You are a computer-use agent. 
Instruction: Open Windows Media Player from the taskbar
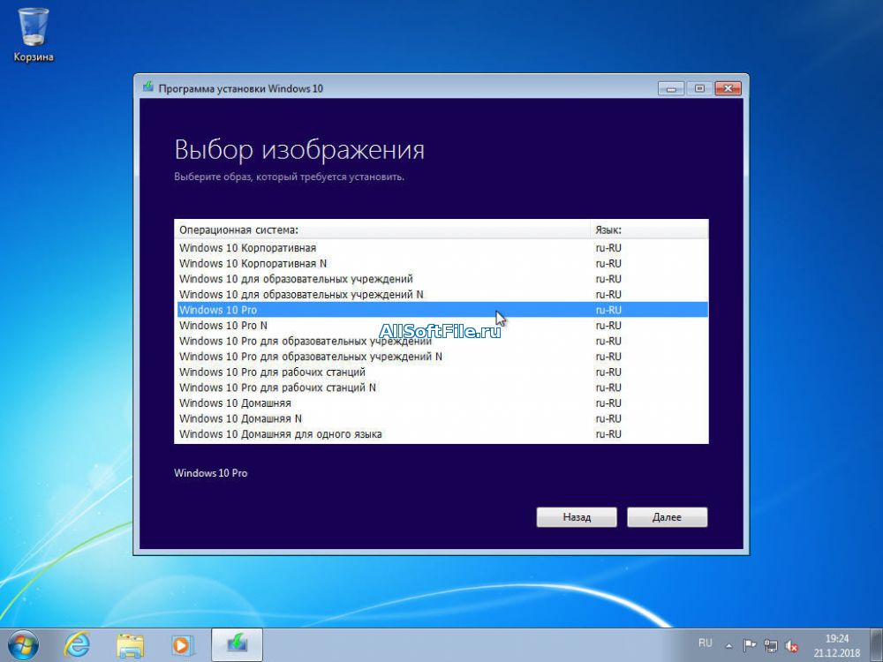(x=181, y=644)
